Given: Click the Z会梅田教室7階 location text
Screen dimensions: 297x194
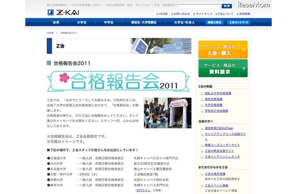Looking at the screenshot, I should coord(146,174).
